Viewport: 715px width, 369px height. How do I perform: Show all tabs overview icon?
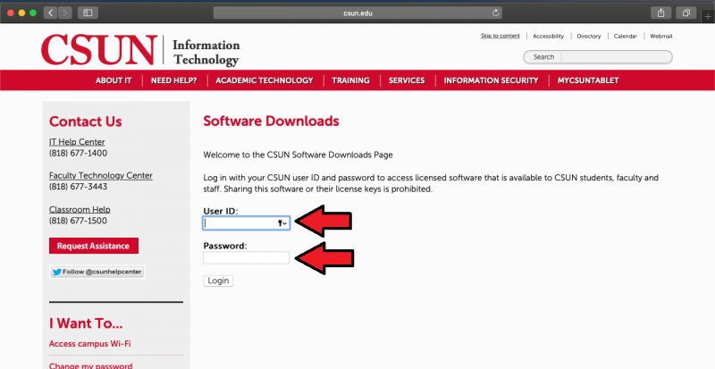click(x=687, y=13)
